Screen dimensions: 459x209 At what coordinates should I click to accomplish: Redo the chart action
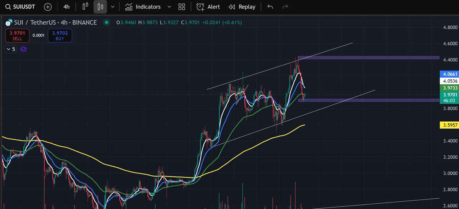tap(285, 7)
